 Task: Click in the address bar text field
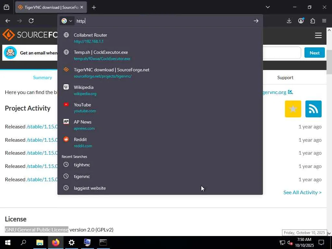[163, 21]
